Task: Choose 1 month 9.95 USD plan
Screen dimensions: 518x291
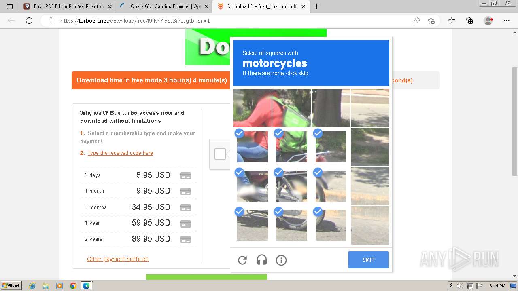Action: [x=138, y=191]
